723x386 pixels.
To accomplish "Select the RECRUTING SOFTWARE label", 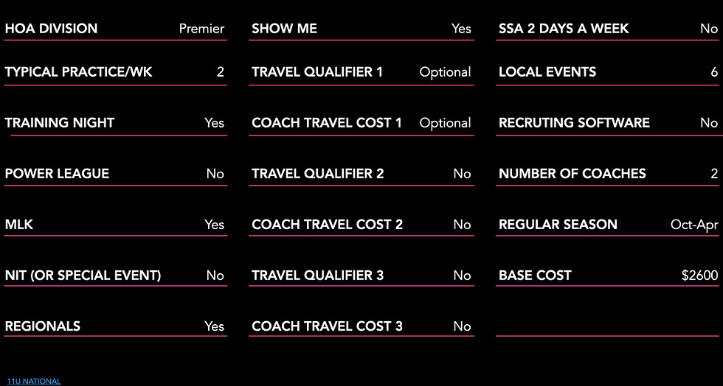I will pyautogui.click(x=574, y=123).
